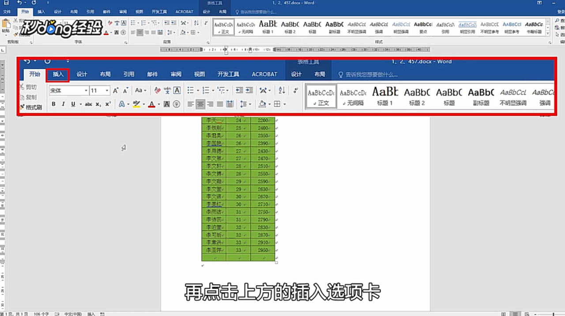
Task: Open the 宋体 font name dropdown
Action: [86, 90]
